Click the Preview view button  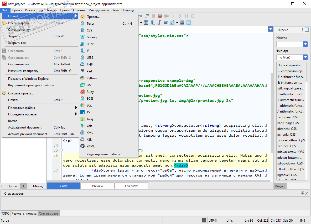pyautogui.click(x=97, y=186)
